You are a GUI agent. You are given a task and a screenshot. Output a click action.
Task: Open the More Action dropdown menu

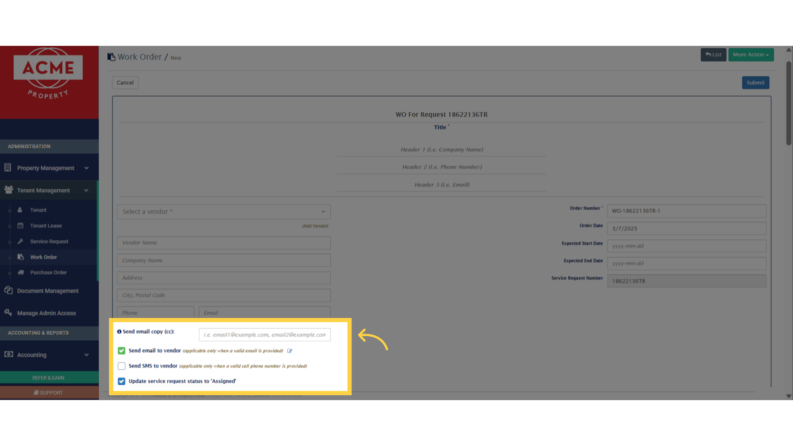click(x=750, y=55)
